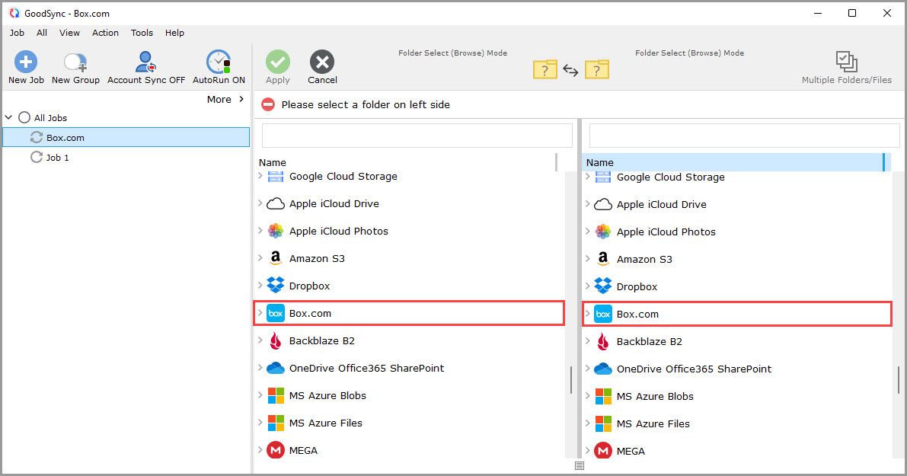Image resolution: width=907 pixels, height=476 pixels.
Task: Click the green Apply checkmark icon
Action: 278,62
